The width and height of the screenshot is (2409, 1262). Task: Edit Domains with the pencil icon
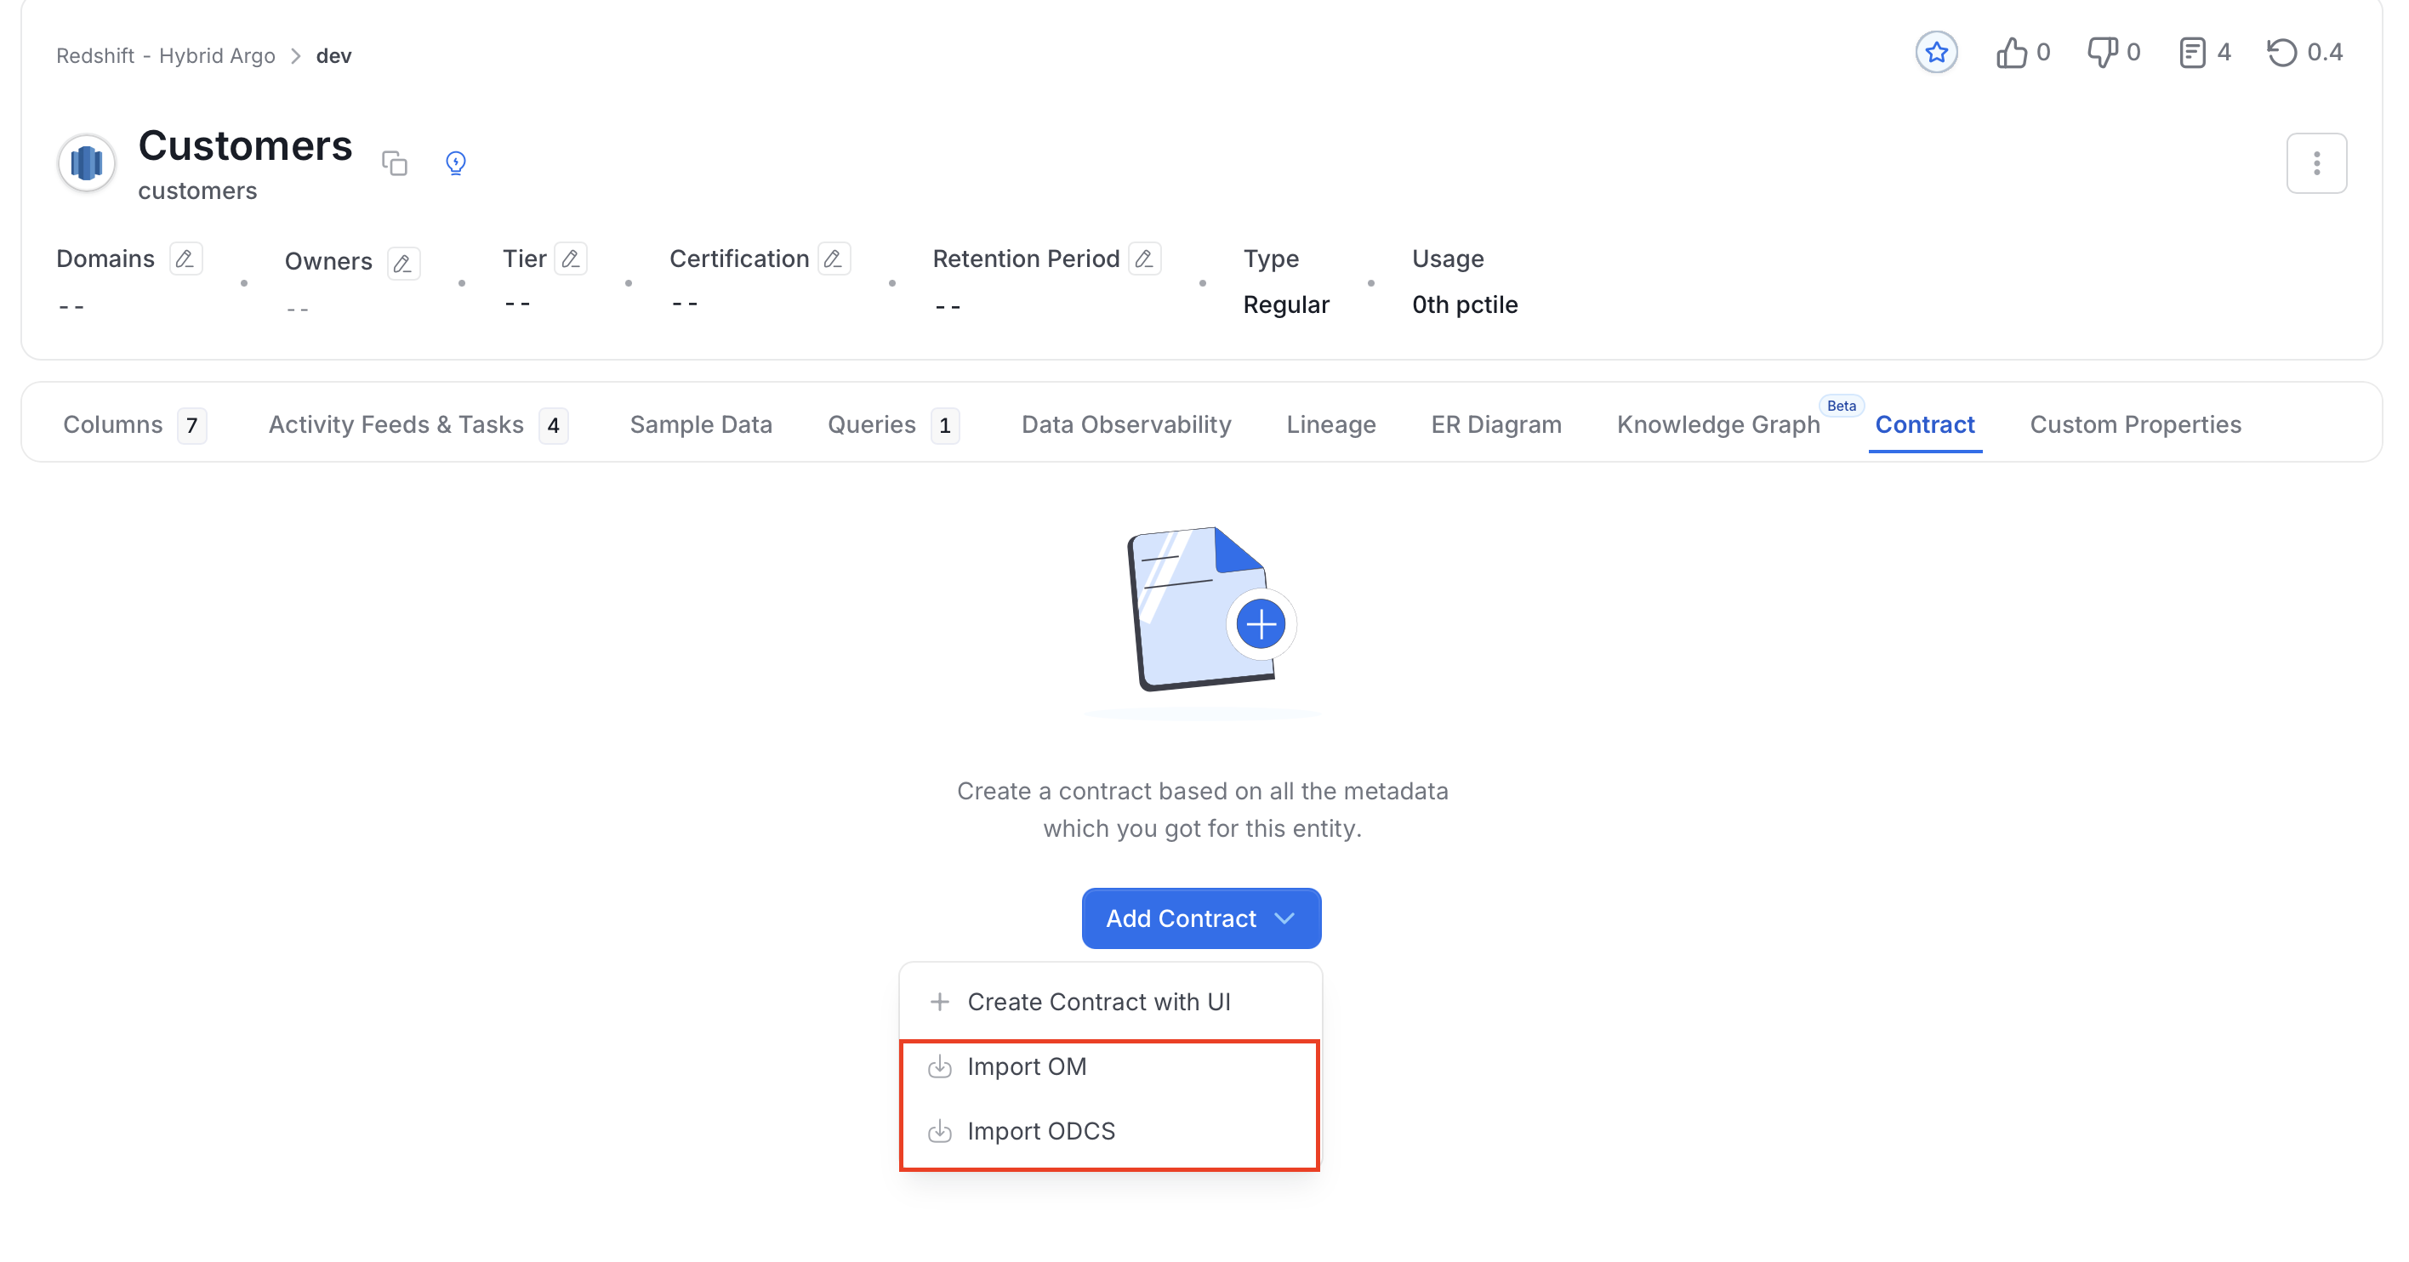click(185, 259)
